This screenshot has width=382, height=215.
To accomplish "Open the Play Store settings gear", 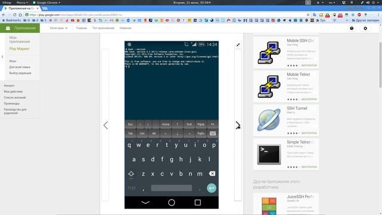I will [365, 28].
